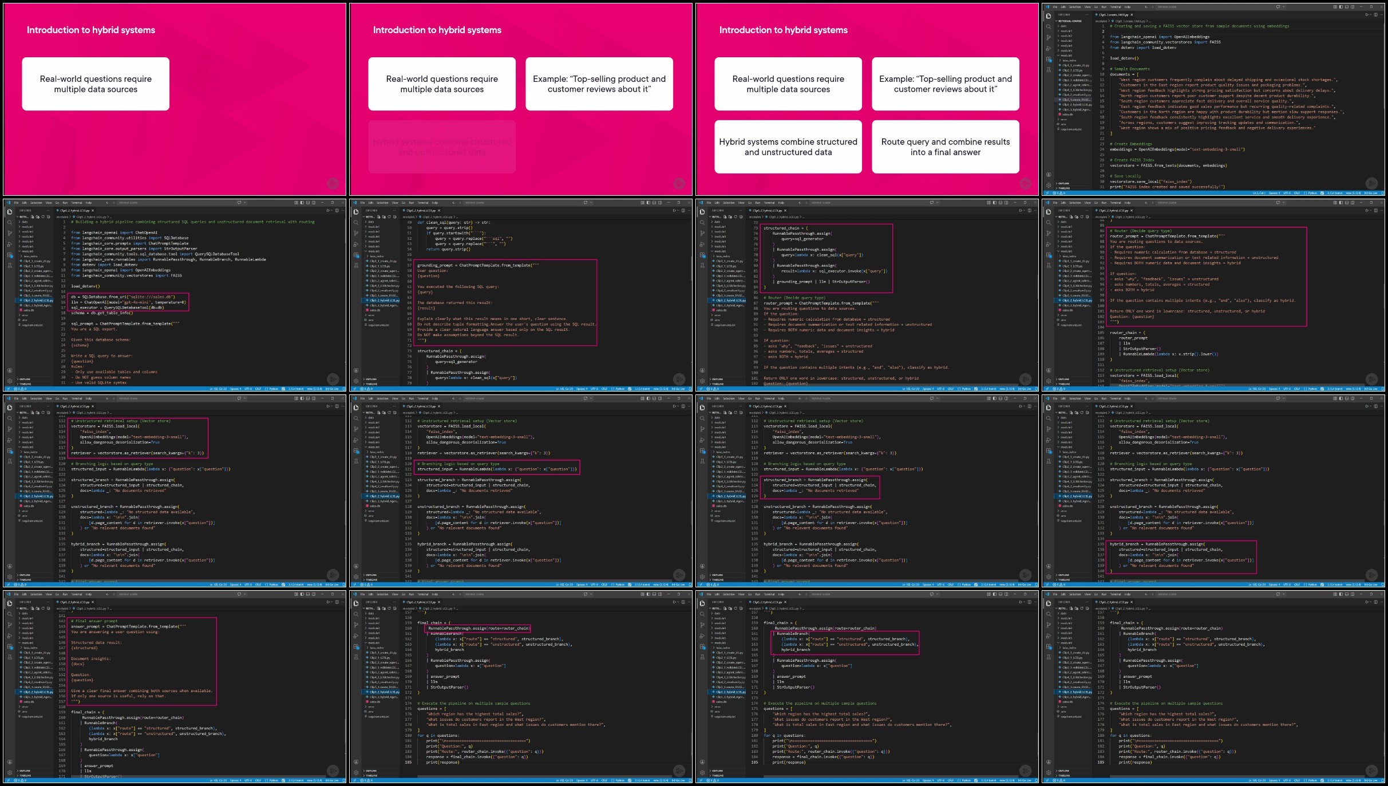Open the frame highlighting the structured_branch block
The height and width of the screenshot is (786, 1388).
pos(867,491)
